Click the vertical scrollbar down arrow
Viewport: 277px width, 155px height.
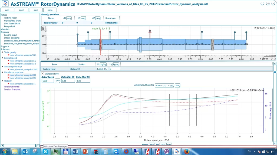275,144
